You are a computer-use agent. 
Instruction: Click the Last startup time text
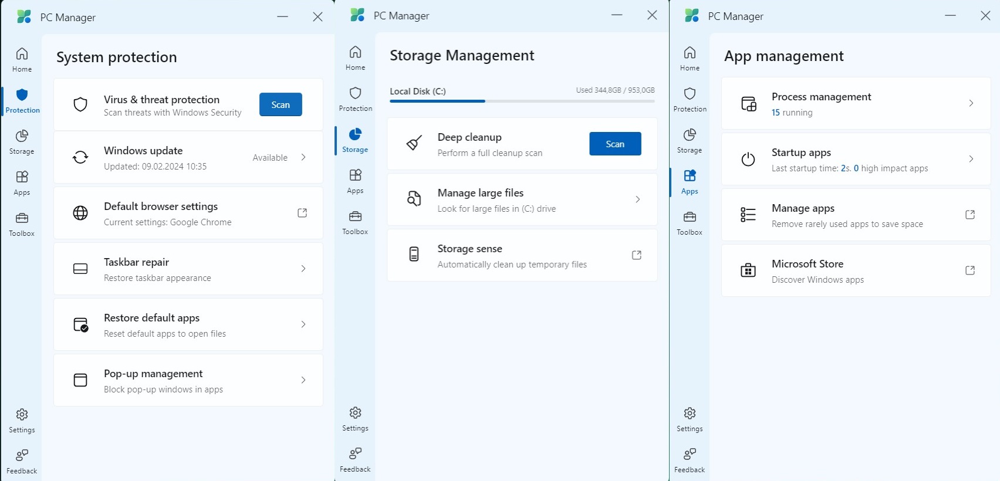click(x=850, y=168)
